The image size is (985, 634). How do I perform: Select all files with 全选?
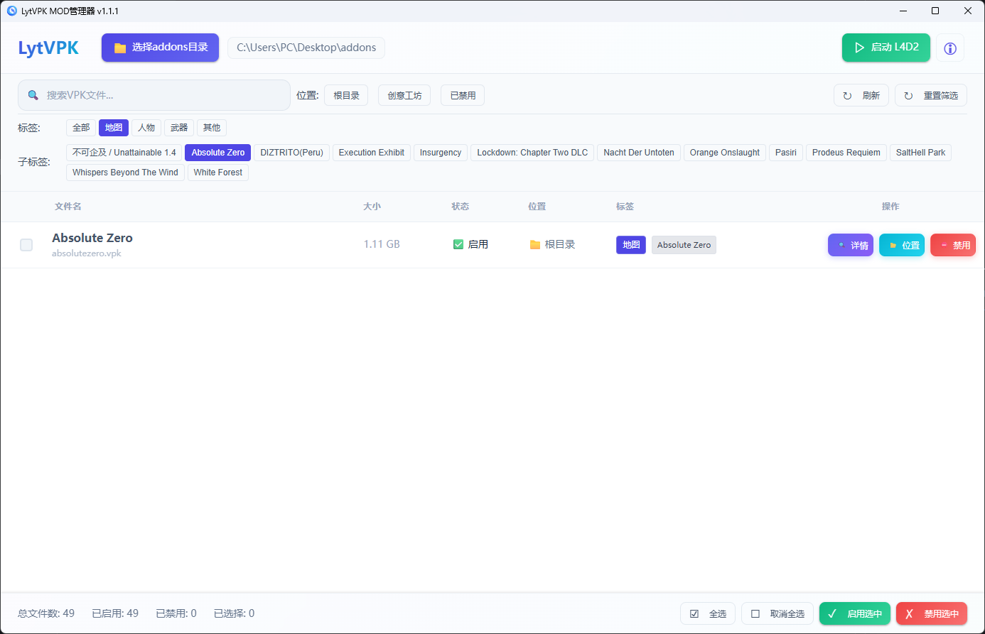[707, 613]
